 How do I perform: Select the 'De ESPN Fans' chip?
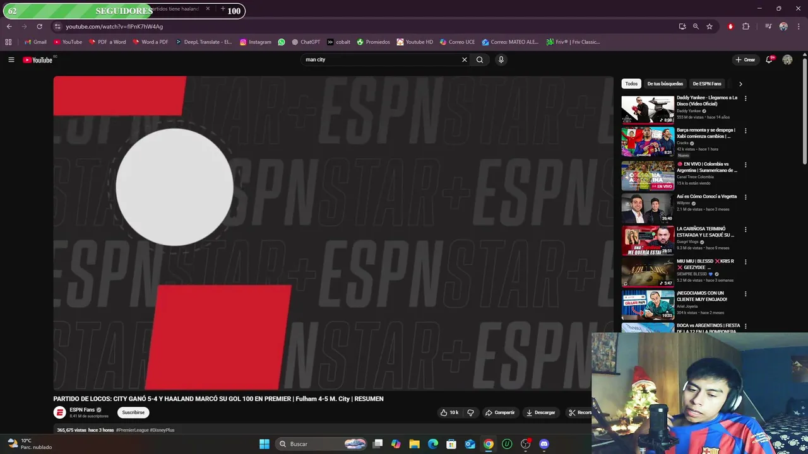point(707,84)
